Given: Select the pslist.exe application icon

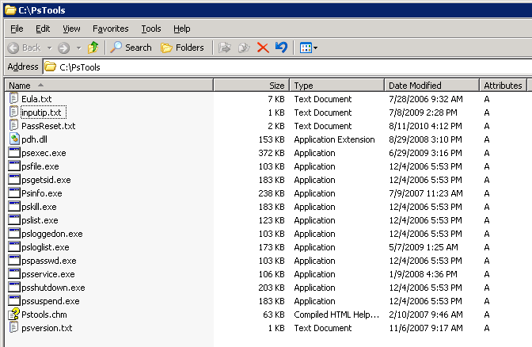Looking at the screenshot, I should pos(14,219).
